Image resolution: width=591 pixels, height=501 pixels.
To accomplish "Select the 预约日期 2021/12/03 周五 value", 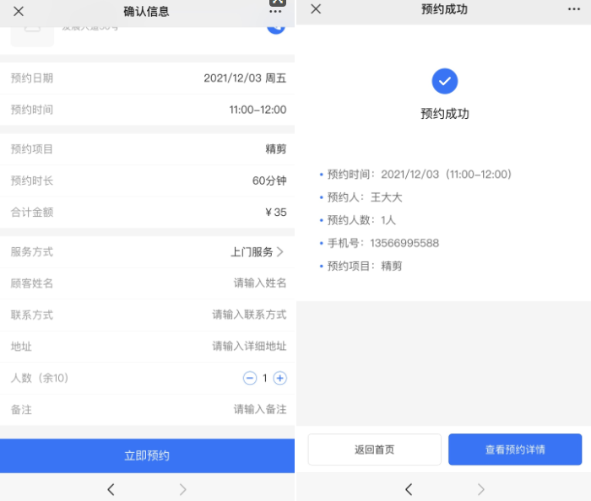I will click(x=245, y=78).
